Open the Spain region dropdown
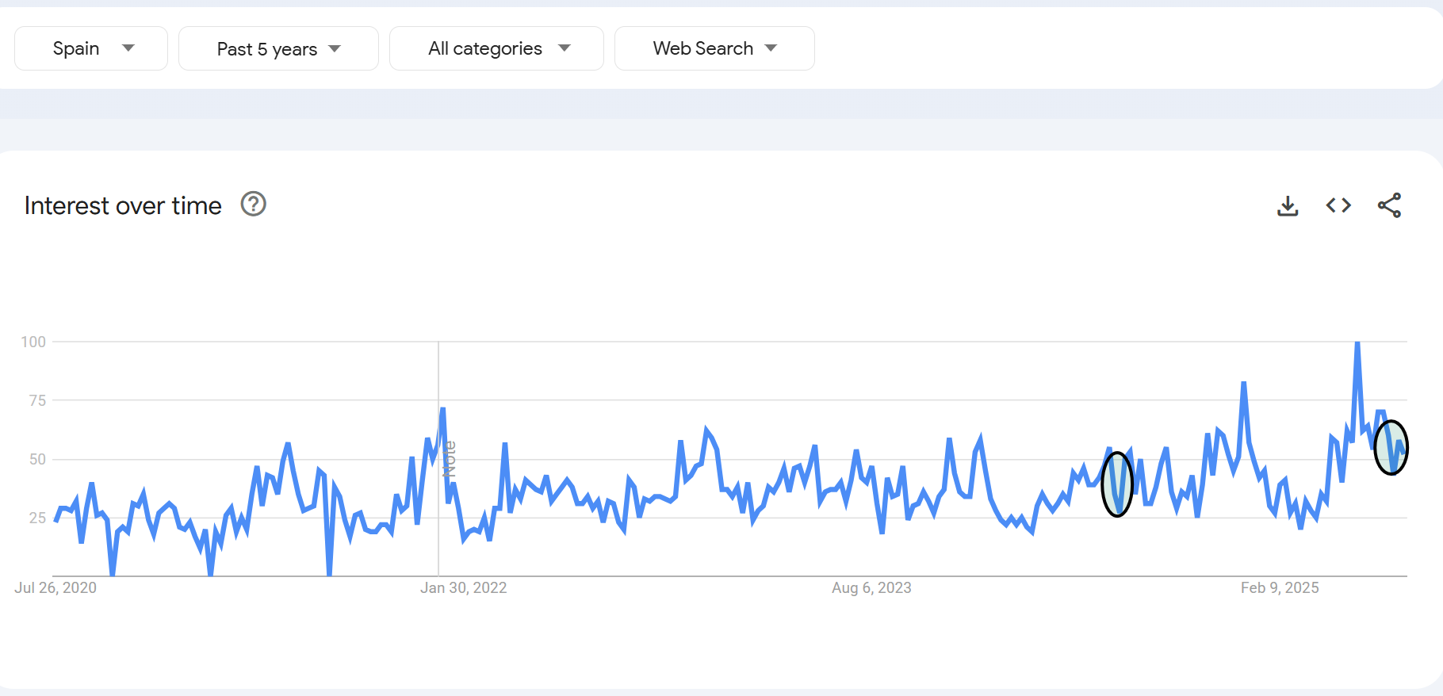Screen dimensions: 1443x696 tap(91, 48)
